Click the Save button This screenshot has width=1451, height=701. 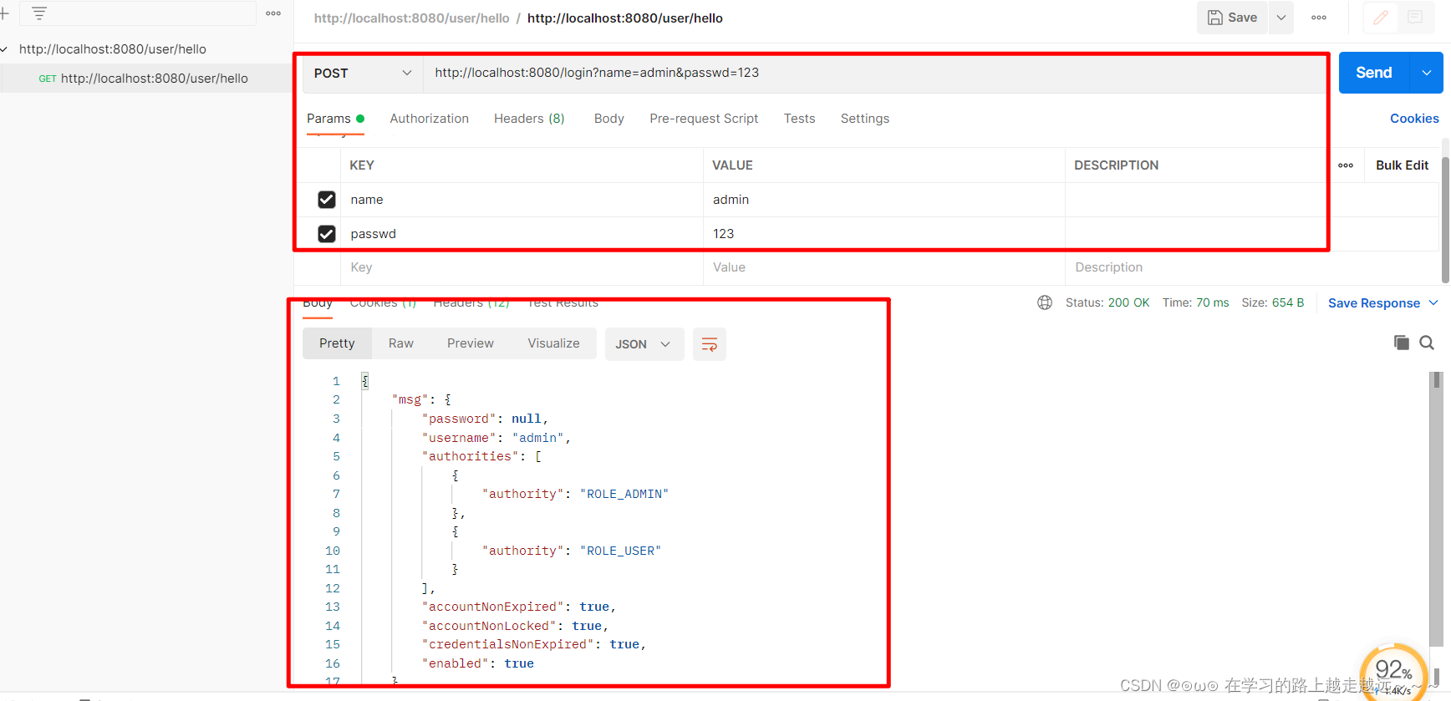(1233, 18)
